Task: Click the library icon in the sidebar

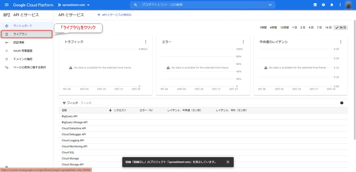Action: 7,34
